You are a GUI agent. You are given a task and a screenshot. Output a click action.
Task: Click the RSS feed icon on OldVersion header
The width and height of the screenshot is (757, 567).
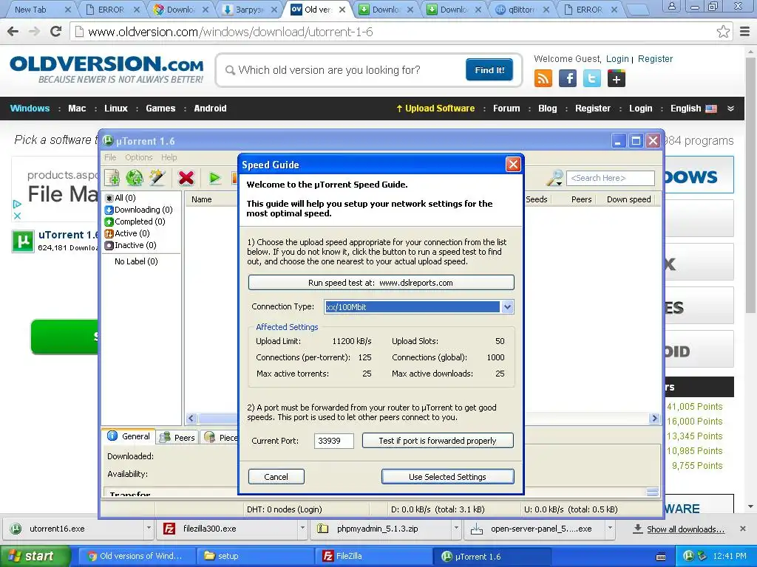click(x=543, y=78)
